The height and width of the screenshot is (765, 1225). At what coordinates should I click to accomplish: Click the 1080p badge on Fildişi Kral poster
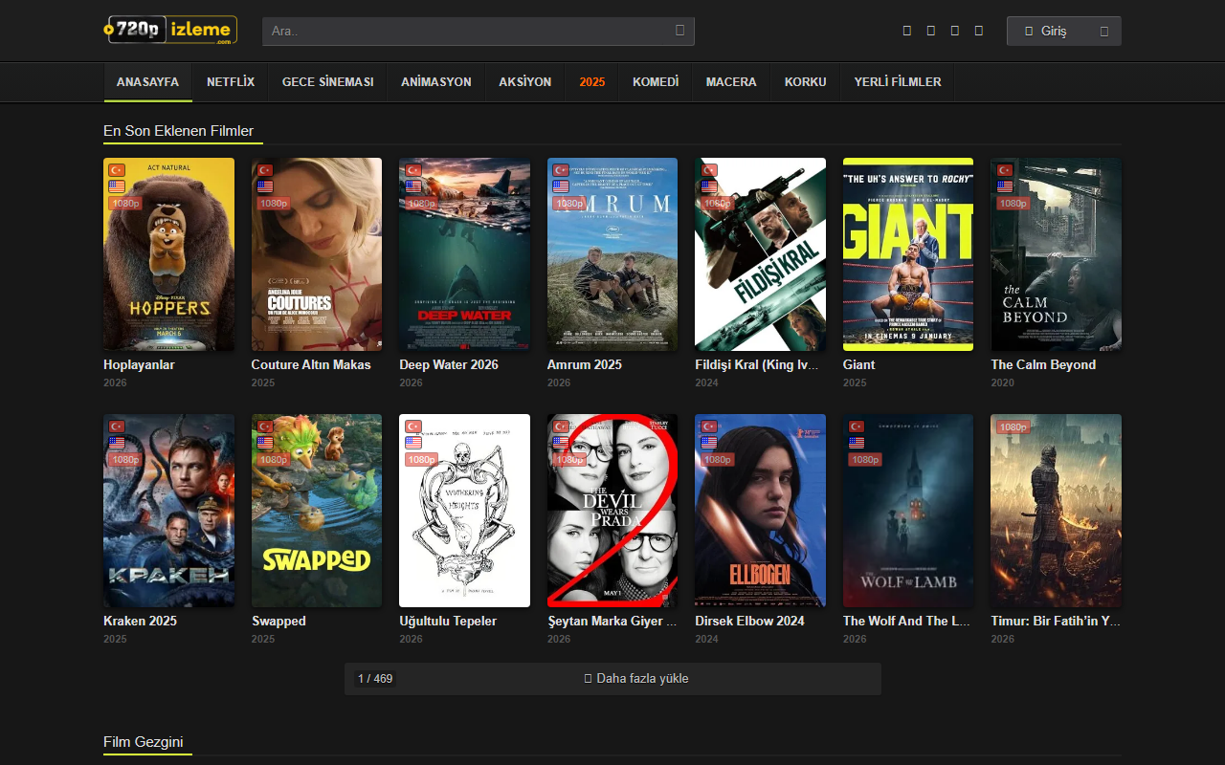[x=717, y=204]
